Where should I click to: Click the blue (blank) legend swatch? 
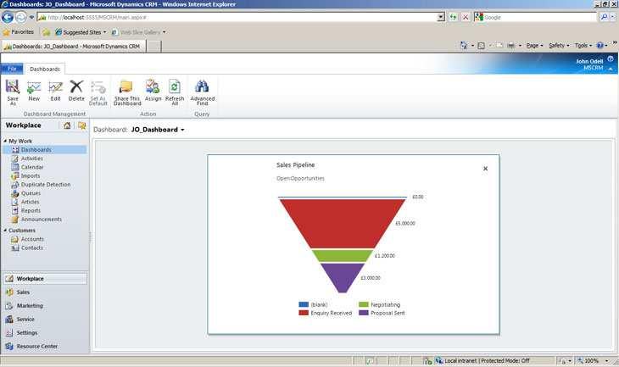point(304,304)
